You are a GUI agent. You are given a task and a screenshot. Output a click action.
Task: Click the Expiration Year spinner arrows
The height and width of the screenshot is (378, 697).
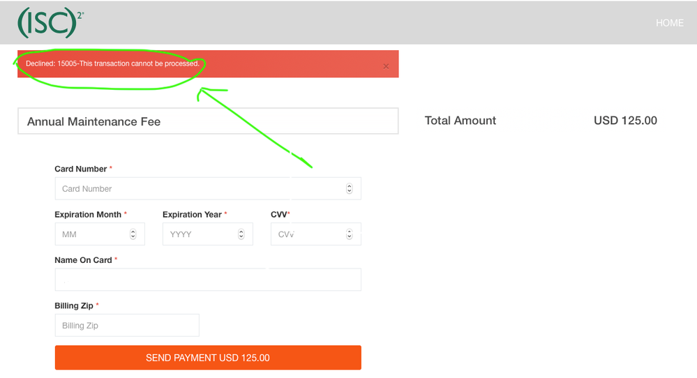(241, 234)
